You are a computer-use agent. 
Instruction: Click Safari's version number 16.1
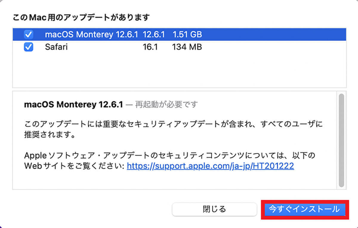[x=150, y=47]
